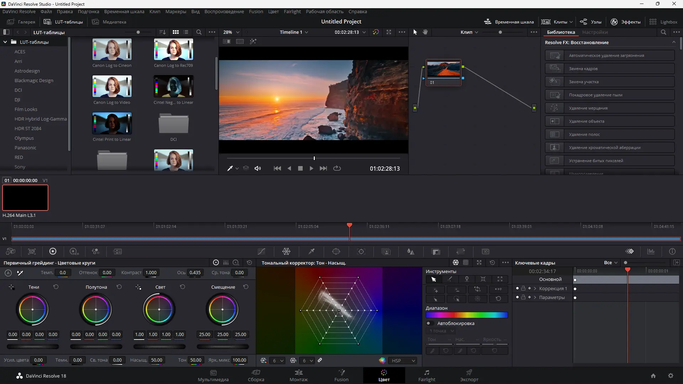Viewport: 683px width, 384px height.
Task: Collapse the LUT-таблицы tree folder
Action: coord(5,42)
